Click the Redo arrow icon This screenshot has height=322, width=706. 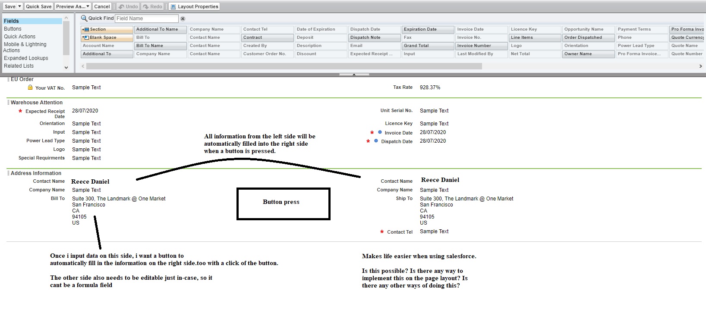pos(146,6)
